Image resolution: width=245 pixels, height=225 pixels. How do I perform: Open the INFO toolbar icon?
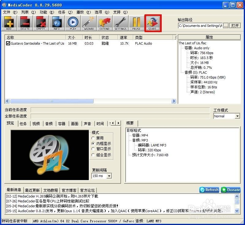[x=57, y=23]
